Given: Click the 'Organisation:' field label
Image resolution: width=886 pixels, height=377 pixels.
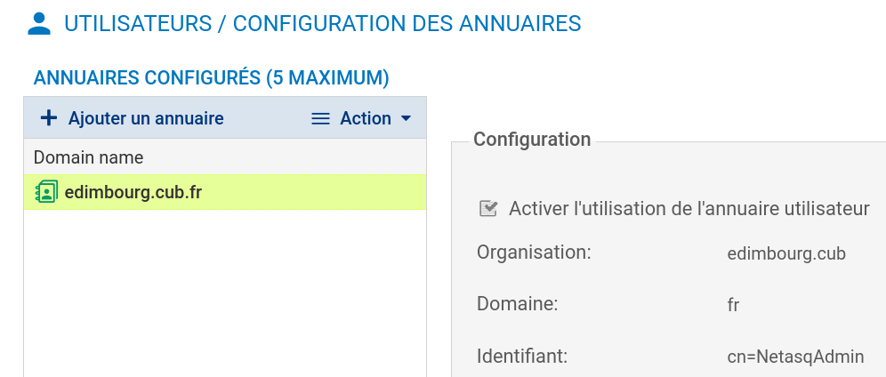Looking at the screenshot, I should 534,253.
